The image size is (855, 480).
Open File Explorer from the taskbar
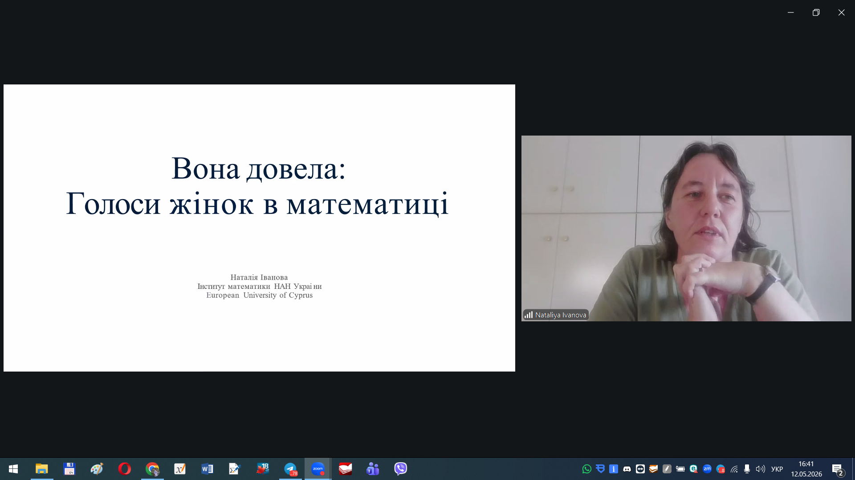click(x=42, y=469)
